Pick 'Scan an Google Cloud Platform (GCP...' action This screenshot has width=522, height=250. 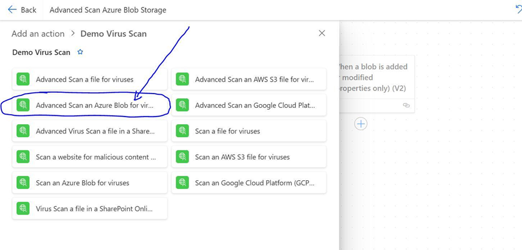(249, 183)
